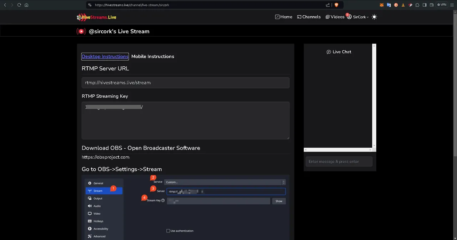Open the MetaMask fox extension

[x=382, y=5]
